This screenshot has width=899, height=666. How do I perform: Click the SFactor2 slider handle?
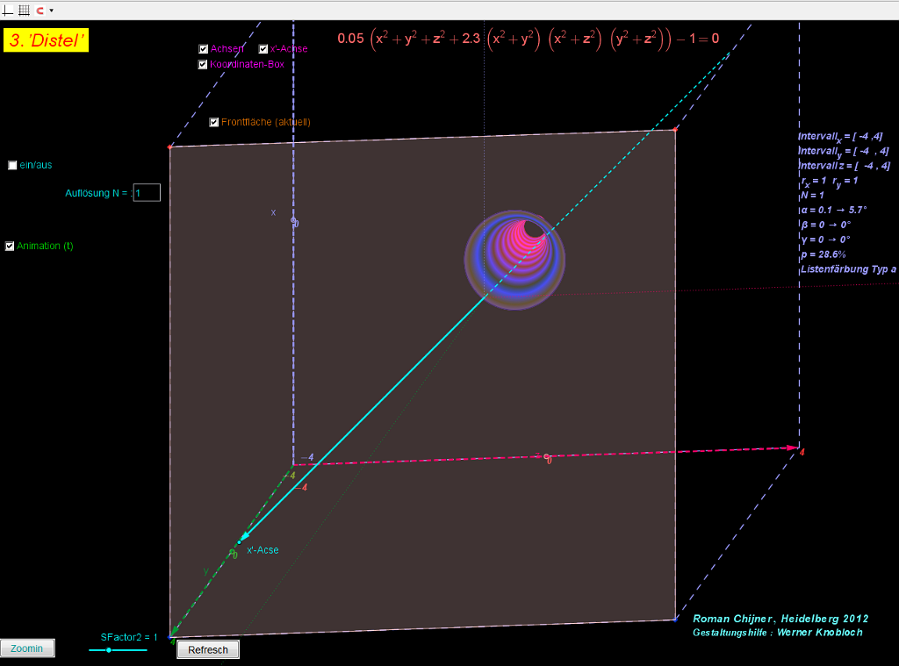click(108, 650)
